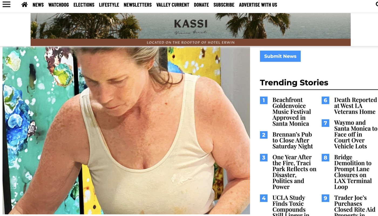Open the featured artist painting photo
The width and height of the screenshot is (378, 216).
click(x=126, y=131)
